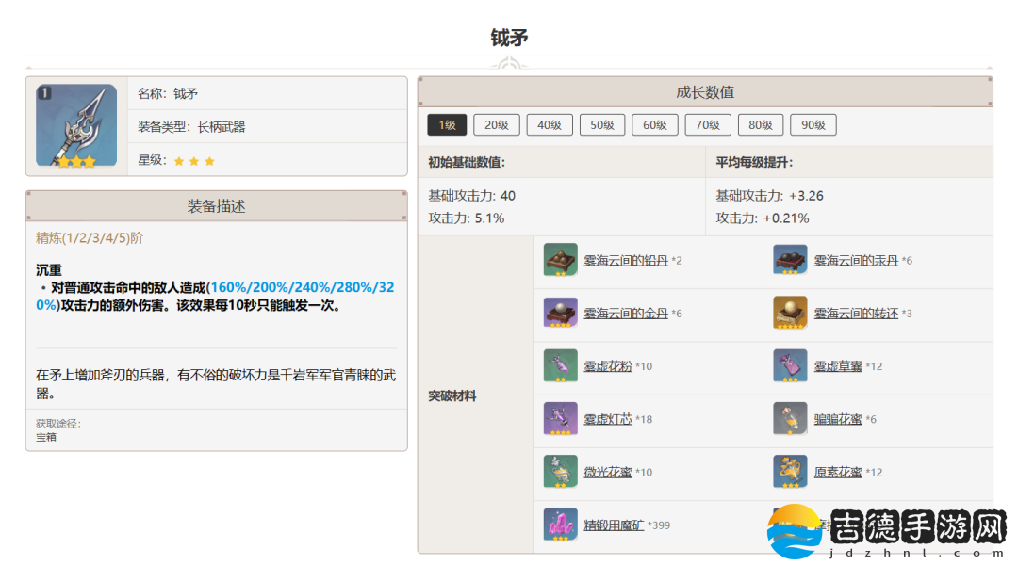Open the 雾海云间的转还 item icon
This screenshot has width=1018, height=565.
790,313
